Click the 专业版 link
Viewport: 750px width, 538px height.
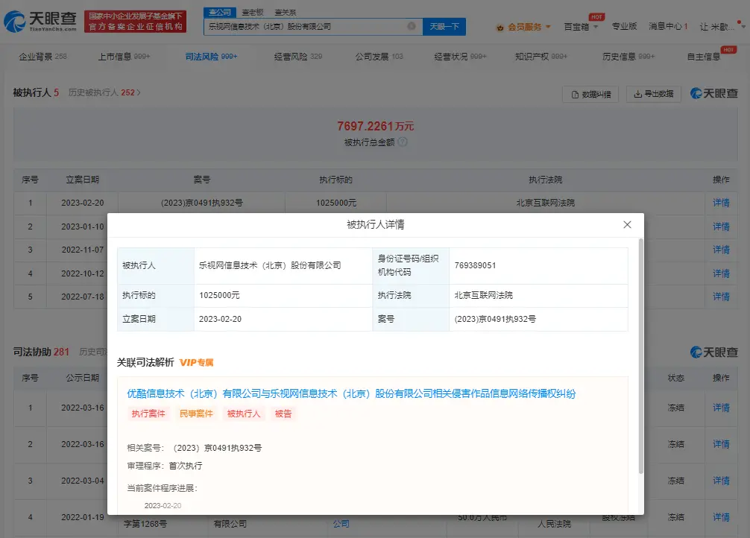[x=624, y=26]
